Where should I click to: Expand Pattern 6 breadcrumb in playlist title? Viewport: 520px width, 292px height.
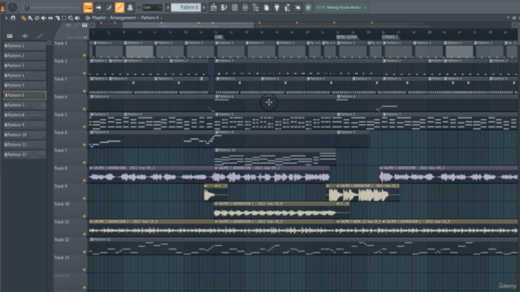pyautogui.click(x=149, y=18)
